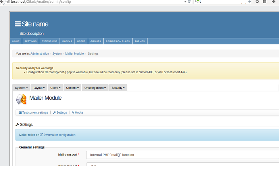
Task: Click the Mailer Module page heading
Action: click(x=45, y=98)
